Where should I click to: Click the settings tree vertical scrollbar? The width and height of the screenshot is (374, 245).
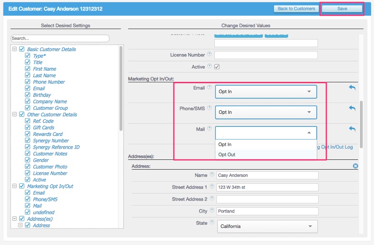pyautogui.click(x=121, y=87)
